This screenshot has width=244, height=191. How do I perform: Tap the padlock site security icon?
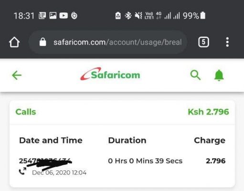(x=42, y=42)
